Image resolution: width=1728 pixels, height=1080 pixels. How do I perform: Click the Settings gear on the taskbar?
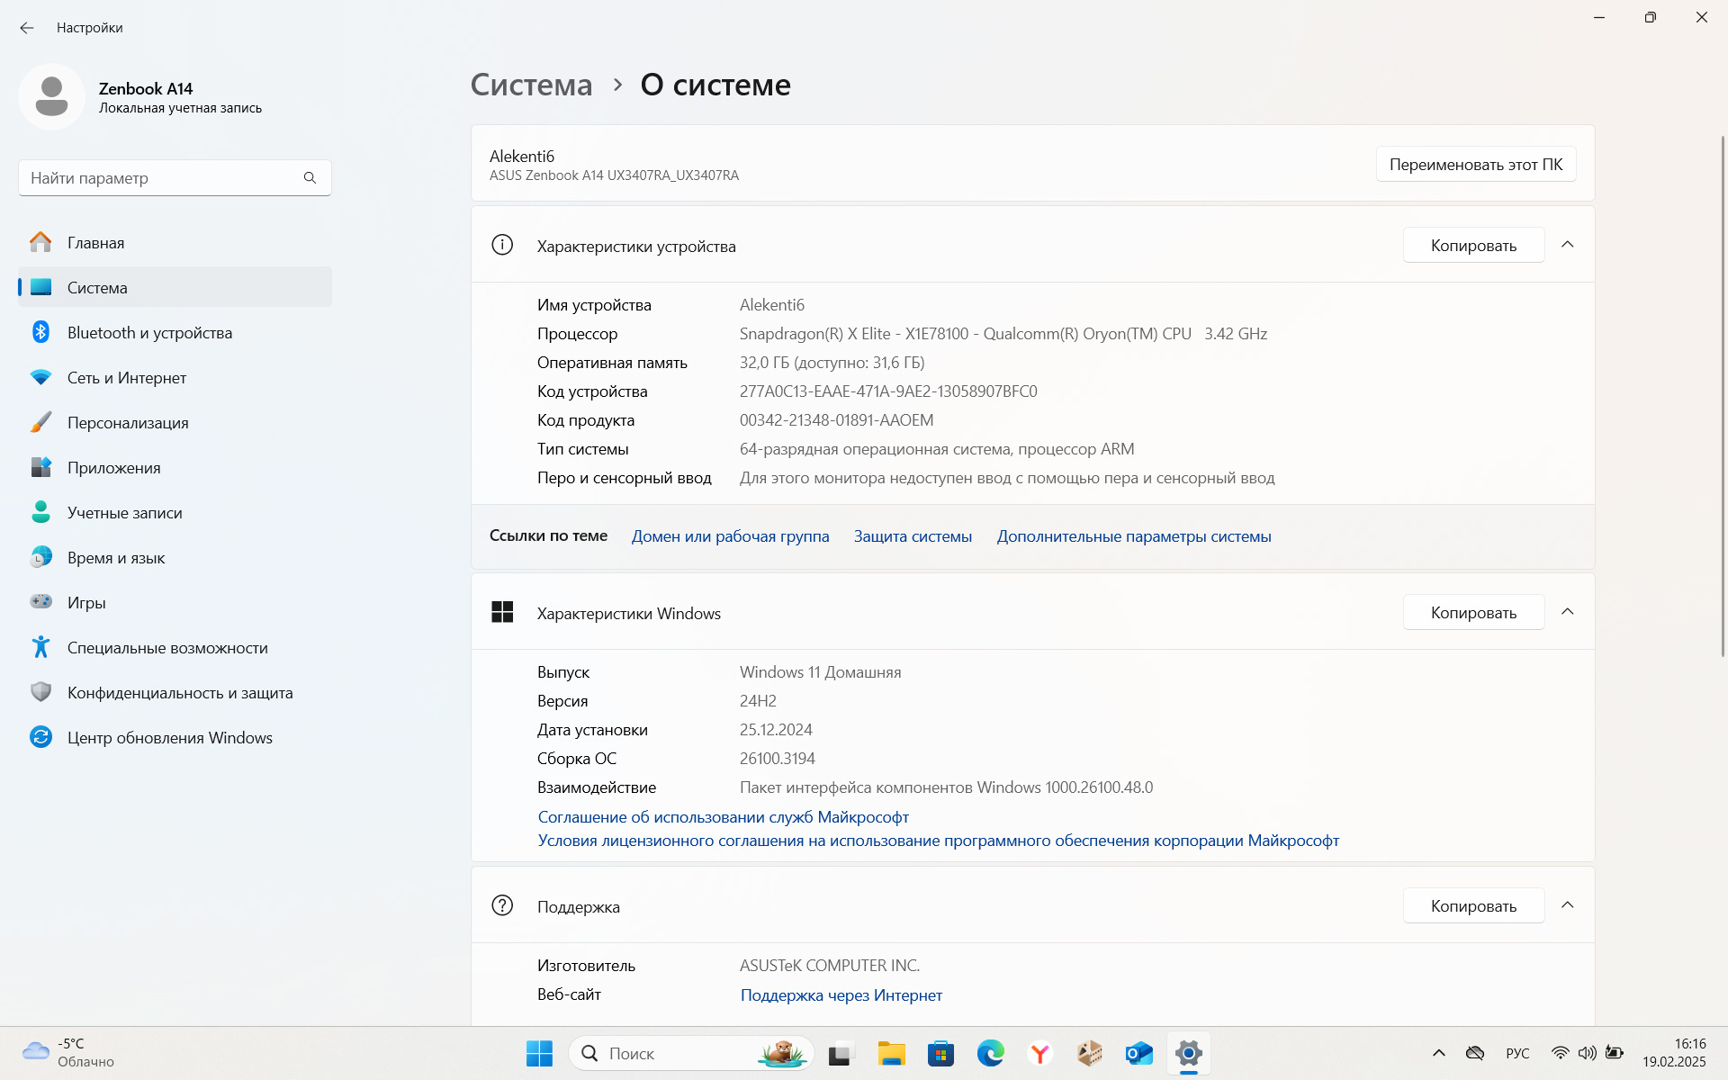(x=1189, y=1053)
